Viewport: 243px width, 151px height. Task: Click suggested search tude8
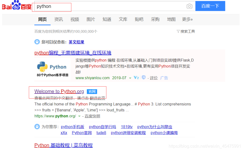(101, 133)
